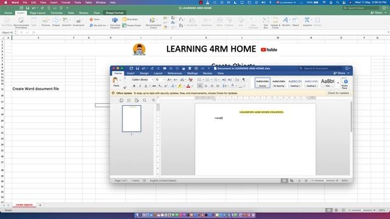The width and height of the screenshot is (390, 219).
Task: Click Format Painter brush in Word
Action: (125, 87)
